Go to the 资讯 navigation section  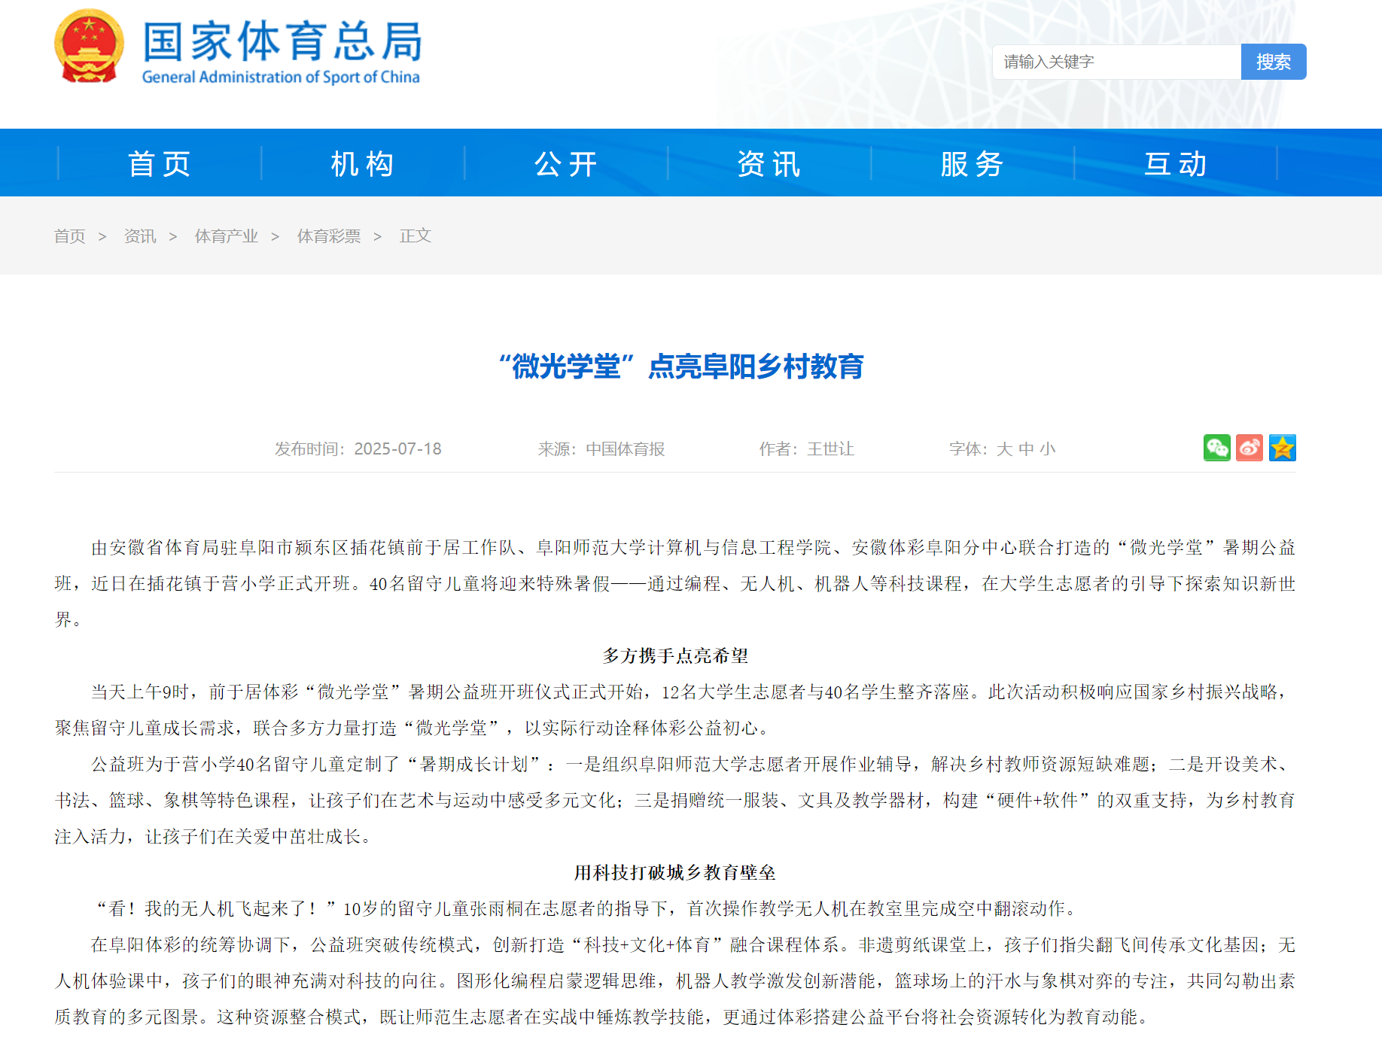tap(769, 163)
